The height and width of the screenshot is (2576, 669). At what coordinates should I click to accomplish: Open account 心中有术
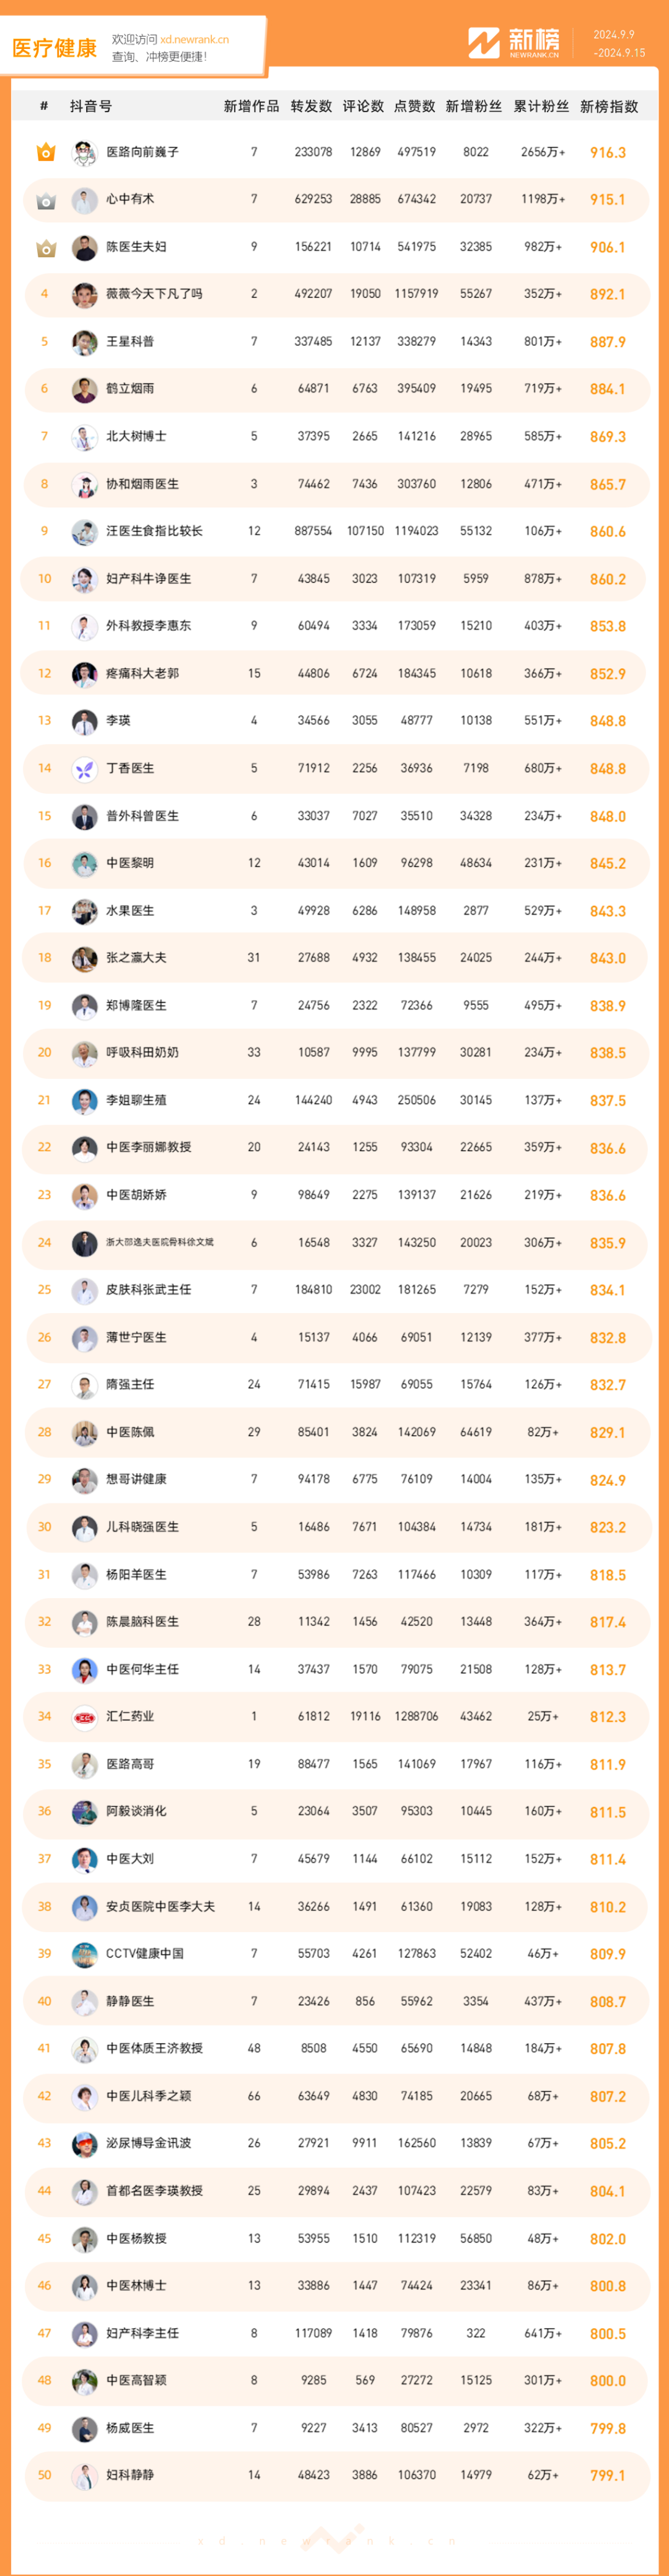coord(130,199)
